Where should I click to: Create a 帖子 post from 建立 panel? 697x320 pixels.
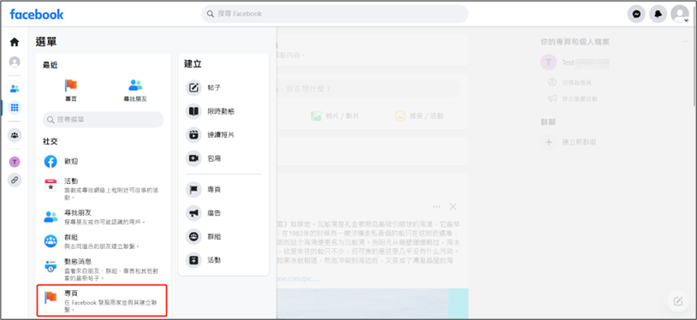(223, 87)
